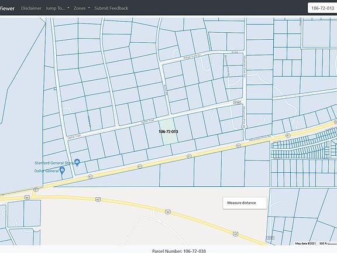Click the Viewer brand title
The image size is (337, 253).
[7, 8]
